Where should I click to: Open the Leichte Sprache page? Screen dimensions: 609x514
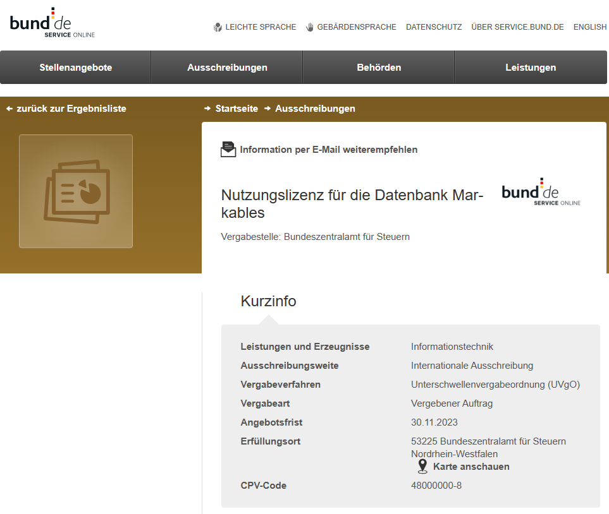point(261,27)
